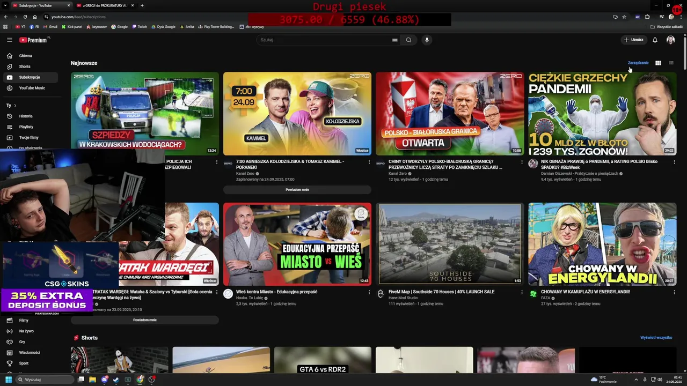
Task: Open Dysk Google bookmark
Action: pos(164,26)
